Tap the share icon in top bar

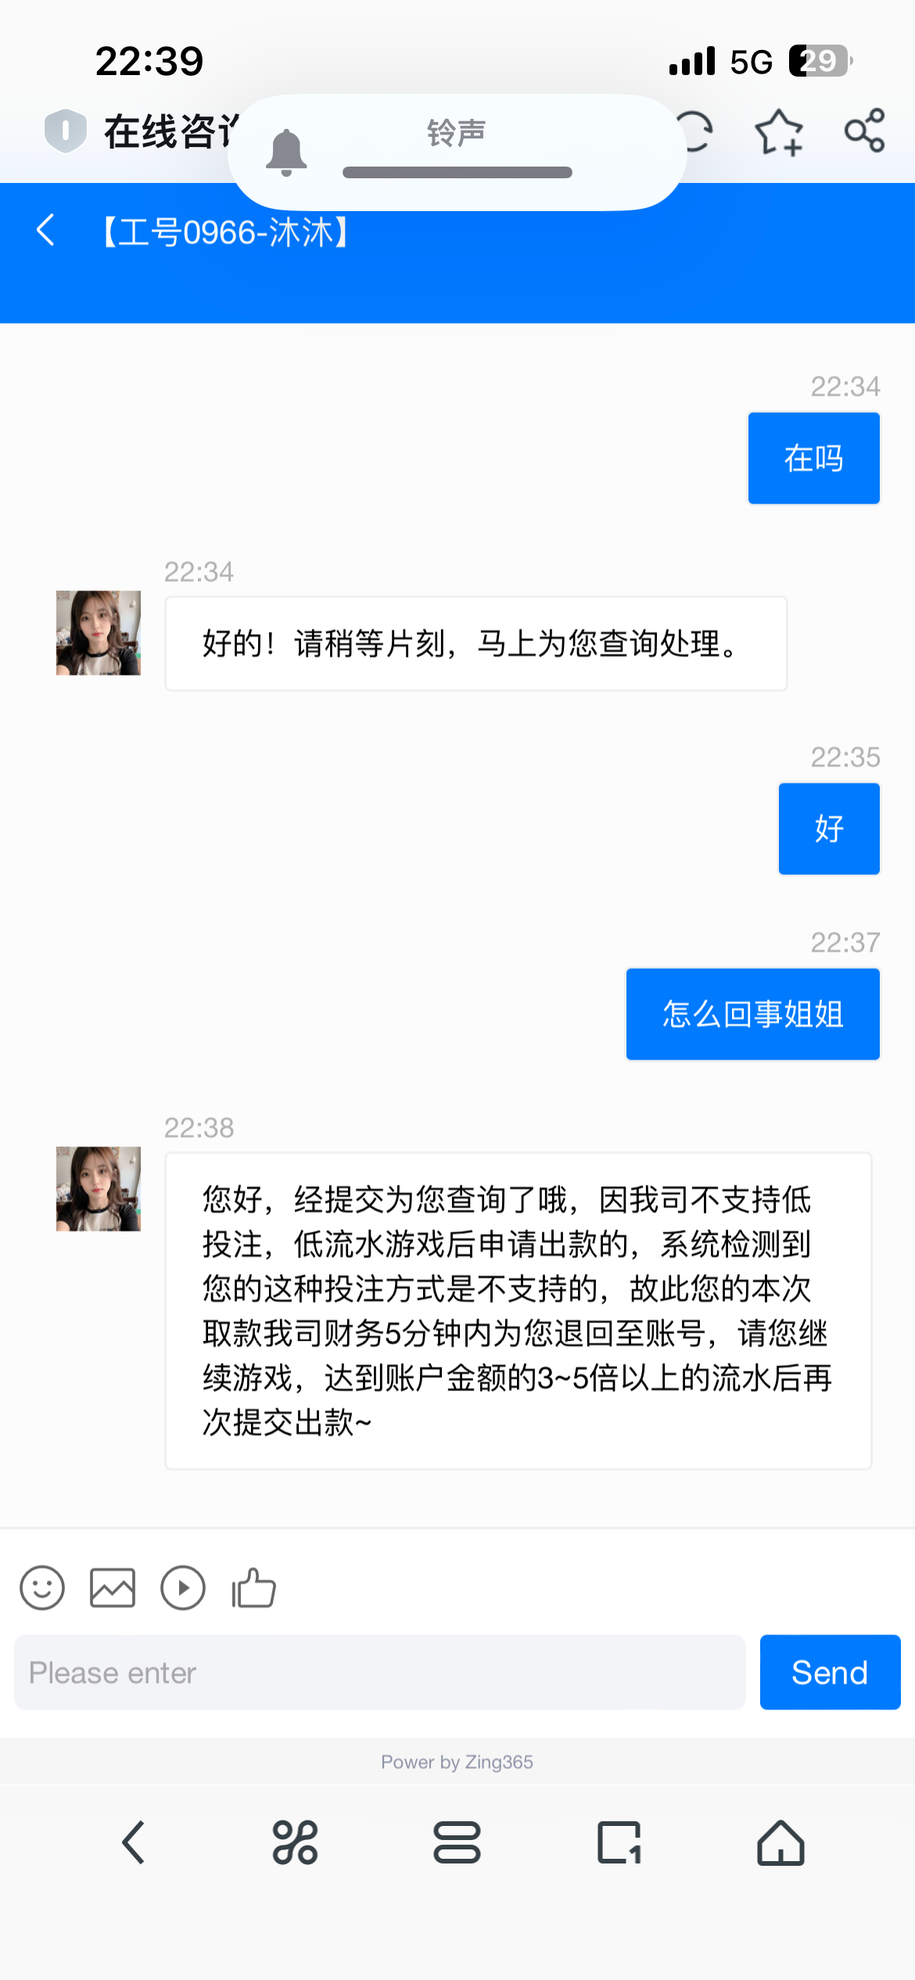pos(864,131)
